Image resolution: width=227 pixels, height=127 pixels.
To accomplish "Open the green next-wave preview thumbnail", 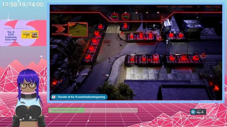I will [x=78, y=29].
